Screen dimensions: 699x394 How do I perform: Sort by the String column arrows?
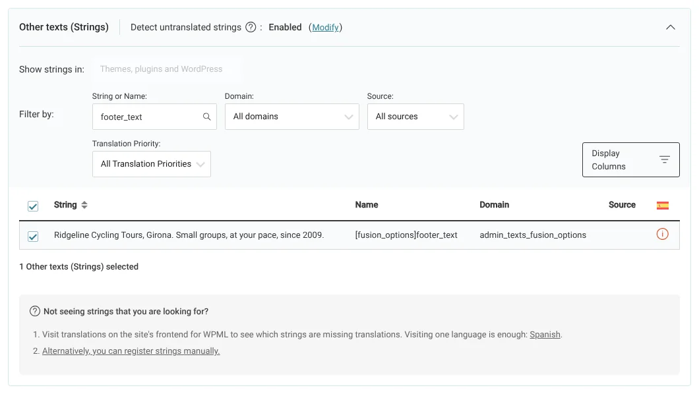[84, 205]
